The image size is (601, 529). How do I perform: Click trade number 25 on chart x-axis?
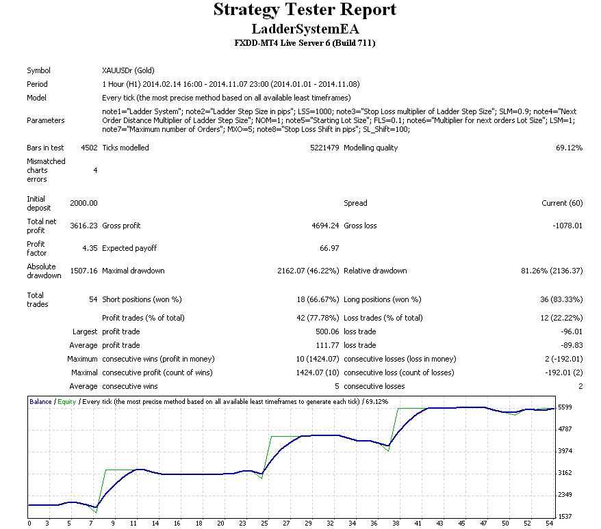coord(264,524)
